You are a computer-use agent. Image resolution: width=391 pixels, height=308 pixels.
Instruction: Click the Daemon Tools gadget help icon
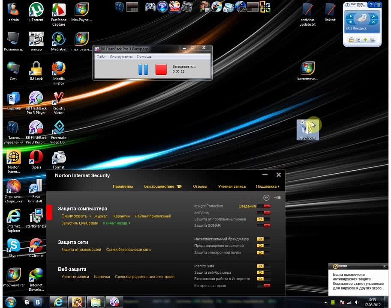coord(371,5)
